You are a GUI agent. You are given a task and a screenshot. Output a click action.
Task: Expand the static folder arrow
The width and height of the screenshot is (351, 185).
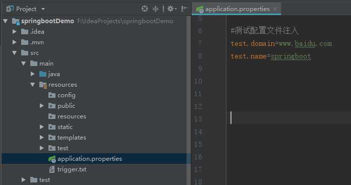[42, 127]
